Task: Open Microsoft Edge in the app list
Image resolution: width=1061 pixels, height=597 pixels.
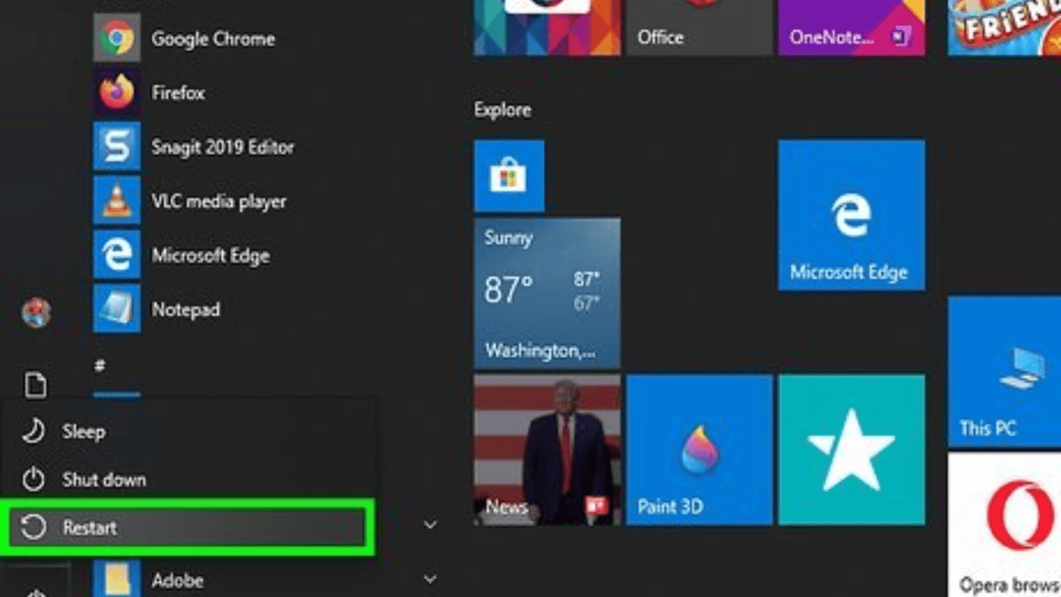Action: tap(182, 255)
